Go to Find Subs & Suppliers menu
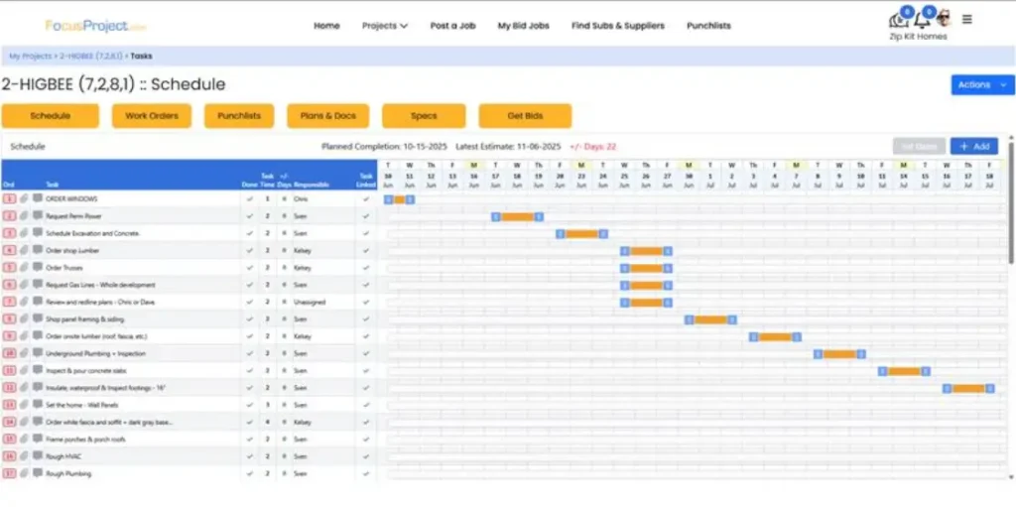Screen dimensions: 1016x507 pyautogui.click(x=617, y=26)
